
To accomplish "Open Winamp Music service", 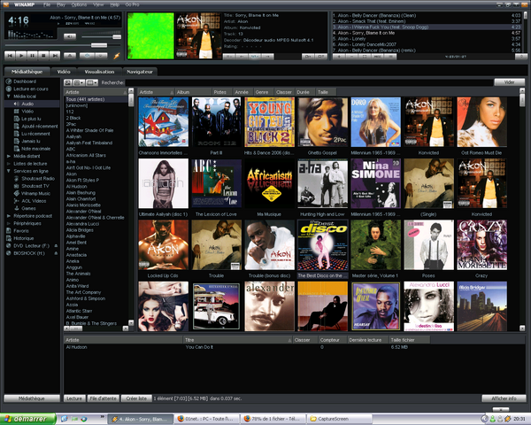I will tap(32, 193).
